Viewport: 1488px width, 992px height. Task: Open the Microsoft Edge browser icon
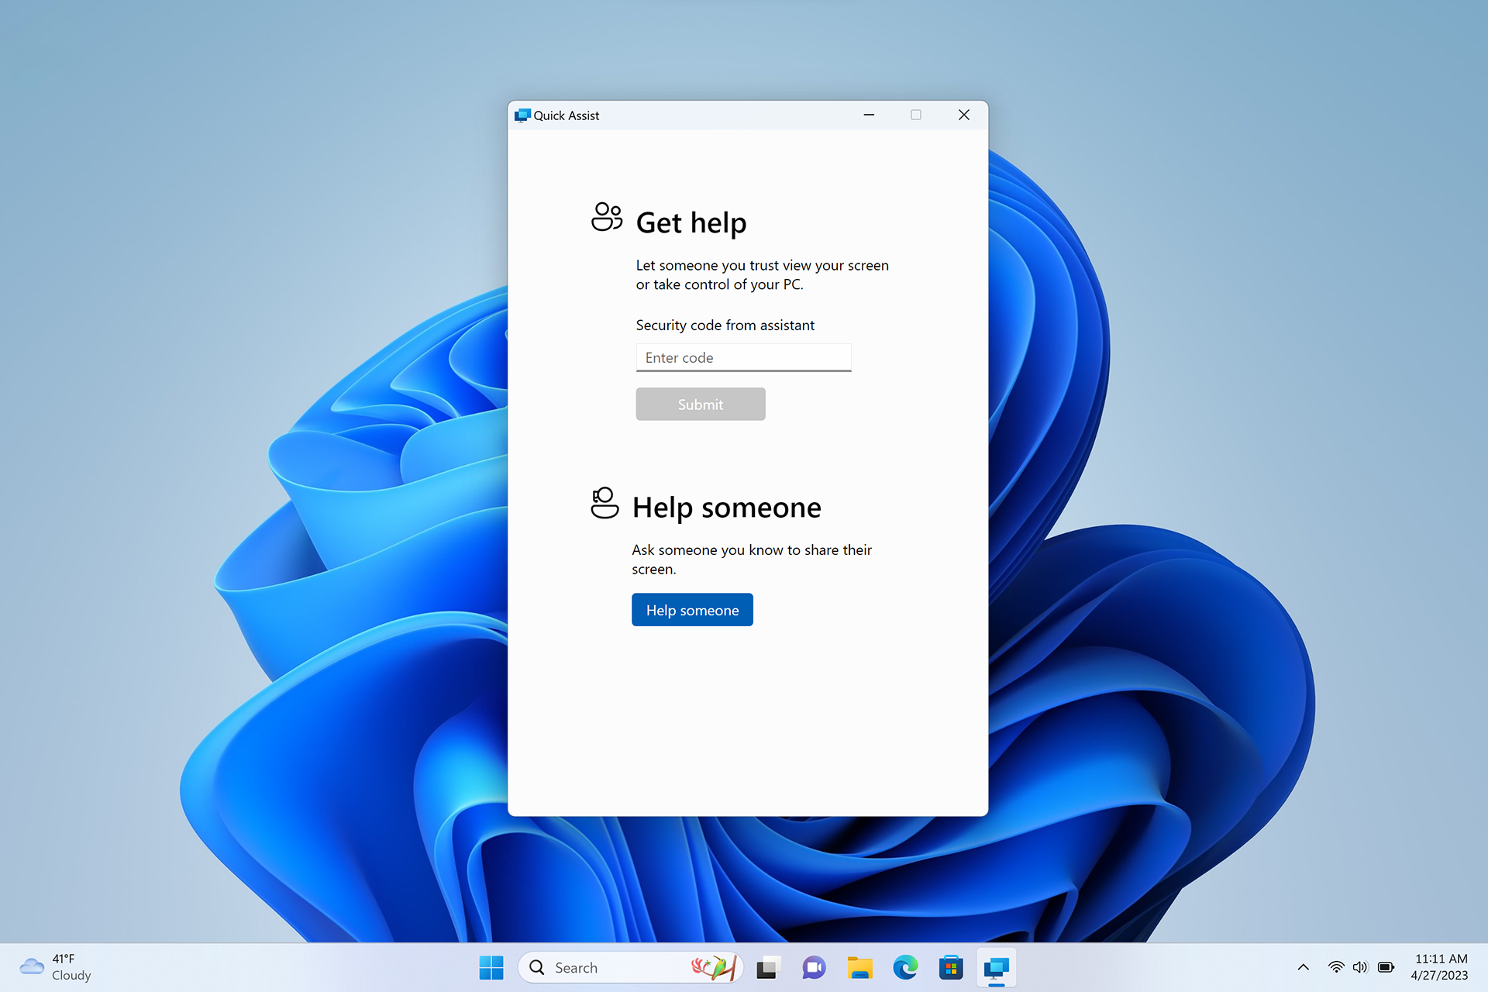[904, 966]
